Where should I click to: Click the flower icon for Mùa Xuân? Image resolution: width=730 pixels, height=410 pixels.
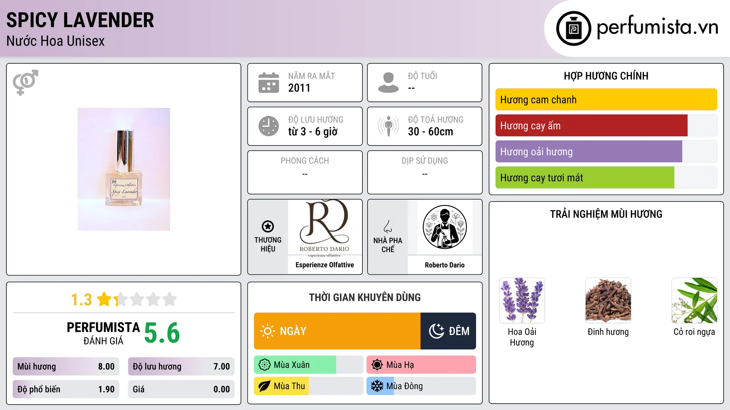coord(264,365)
